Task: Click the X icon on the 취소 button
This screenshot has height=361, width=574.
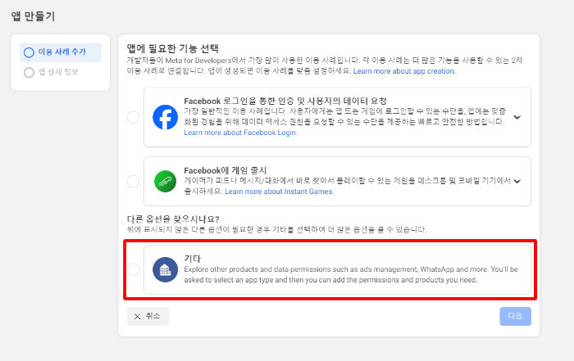Action: [137, 317]
